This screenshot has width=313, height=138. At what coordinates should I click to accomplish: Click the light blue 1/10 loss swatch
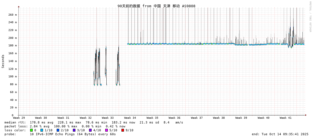click(x=42, y=130)
